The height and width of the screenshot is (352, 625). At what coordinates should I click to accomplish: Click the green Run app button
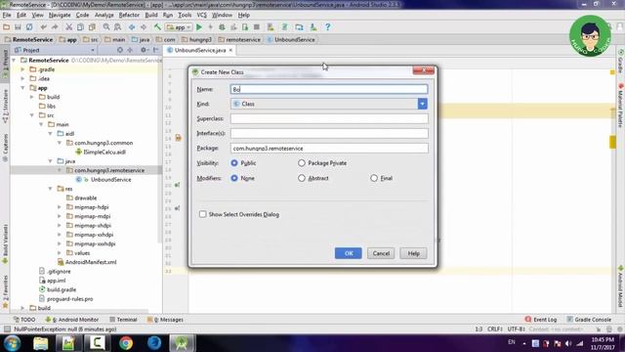click(199, 27)
